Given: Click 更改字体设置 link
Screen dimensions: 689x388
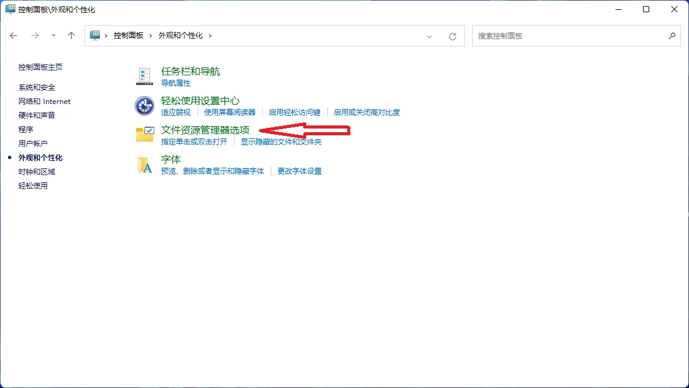Looking at the screenshot, I should (x=299, y=171).
